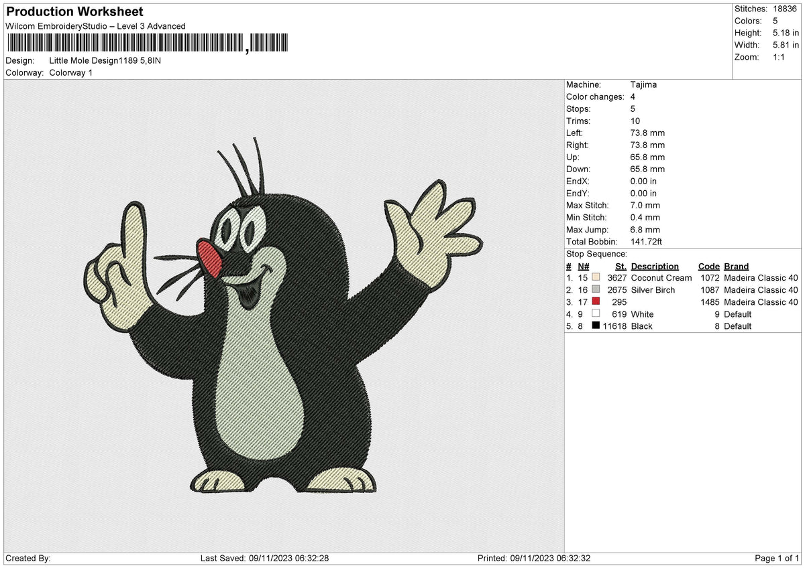Click design name 'Little Mole Design1189 5,8IN'

(x=105, y=60)
